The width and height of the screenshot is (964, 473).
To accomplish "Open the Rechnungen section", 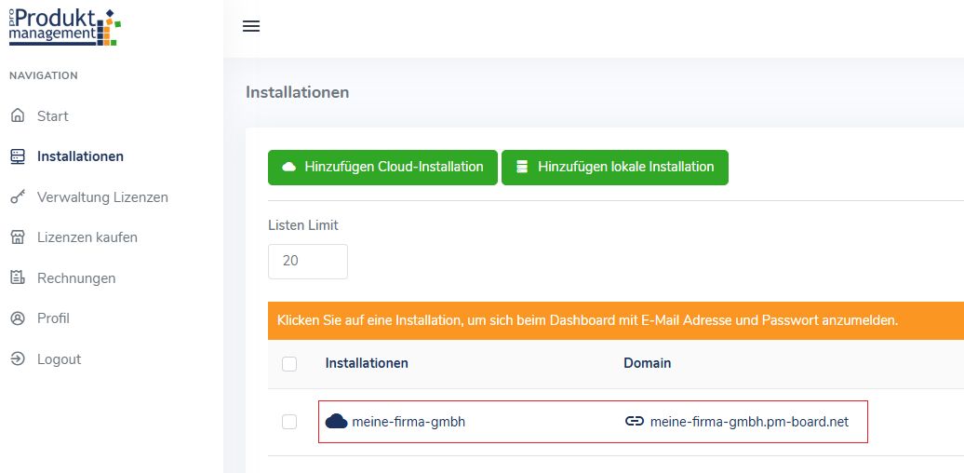I will pos(76,278).
